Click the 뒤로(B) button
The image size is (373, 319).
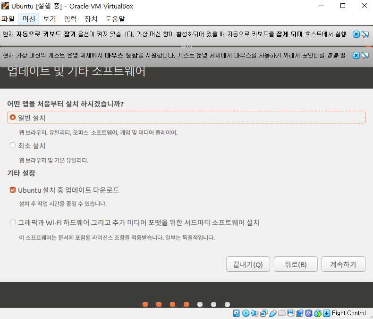(x=296, y=264)
